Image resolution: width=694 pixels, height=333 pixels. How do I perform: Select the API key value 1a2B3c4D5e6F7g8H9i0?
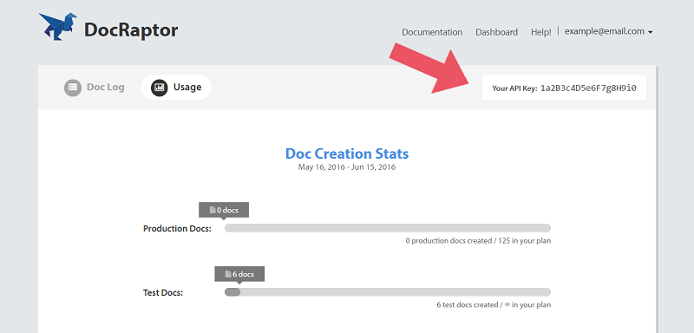click(588, 88)
